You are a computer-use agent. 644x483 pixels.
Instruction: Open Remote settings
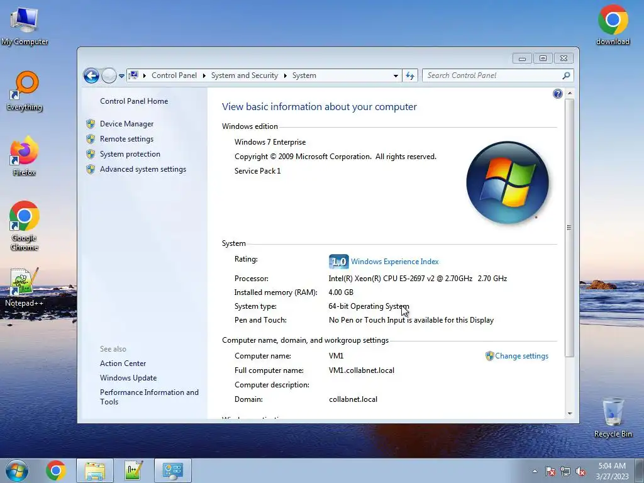coord(126,139)
